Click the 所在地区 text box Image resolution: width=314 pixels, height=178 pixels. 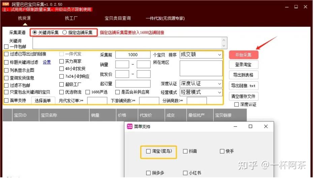coord(201,69)
